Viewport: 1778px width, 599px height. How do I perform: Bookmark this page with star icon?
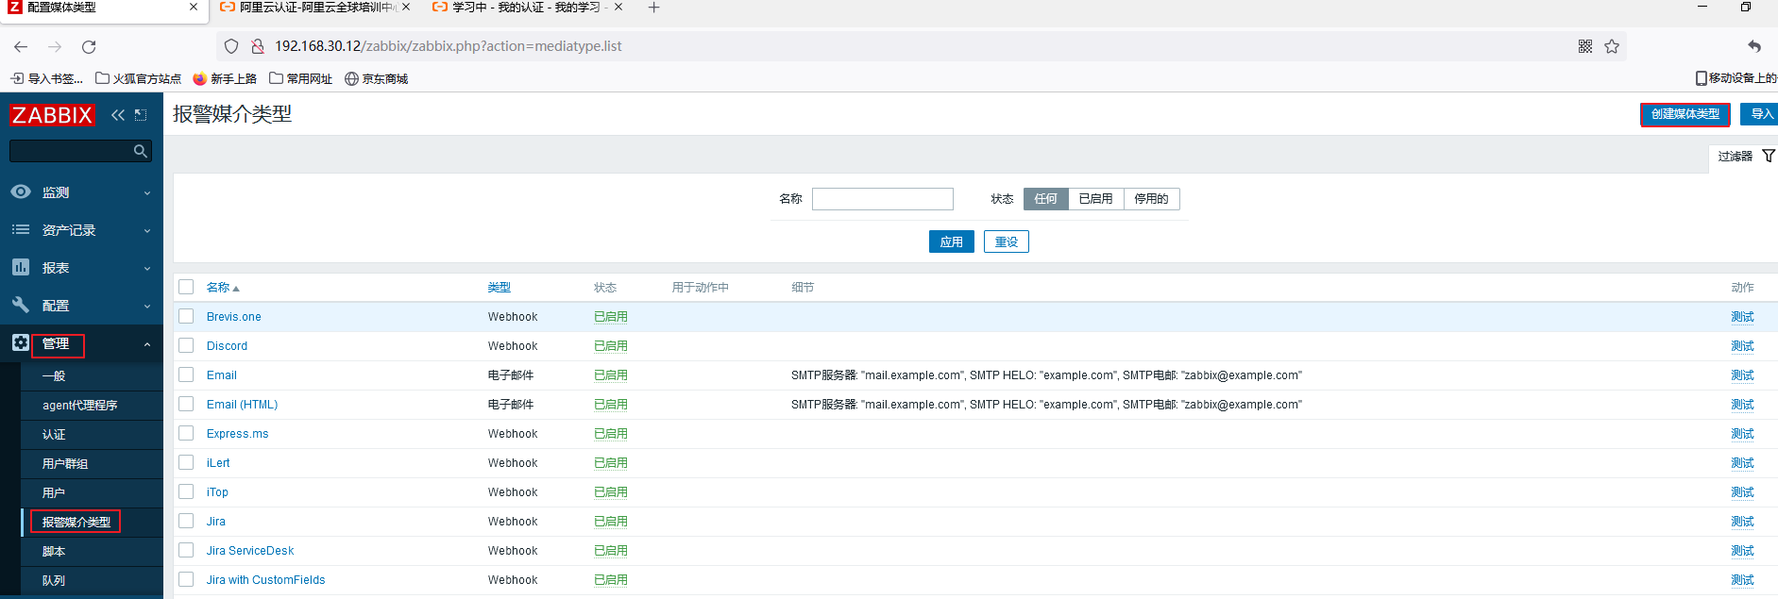point(1612,46)
